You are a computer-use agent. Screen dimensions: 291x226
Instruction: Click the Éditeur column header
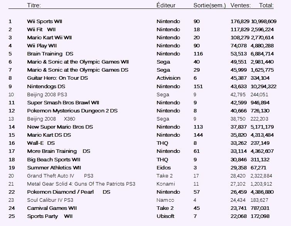coord(166,5)
